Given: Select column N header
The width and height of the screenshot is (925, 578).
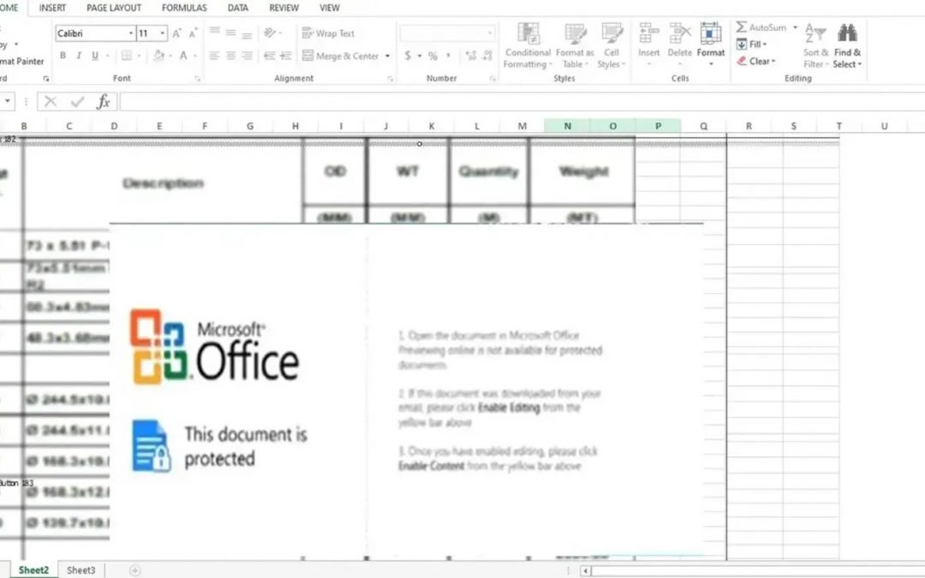Looking at the screenshot, I should coord(568,126).
